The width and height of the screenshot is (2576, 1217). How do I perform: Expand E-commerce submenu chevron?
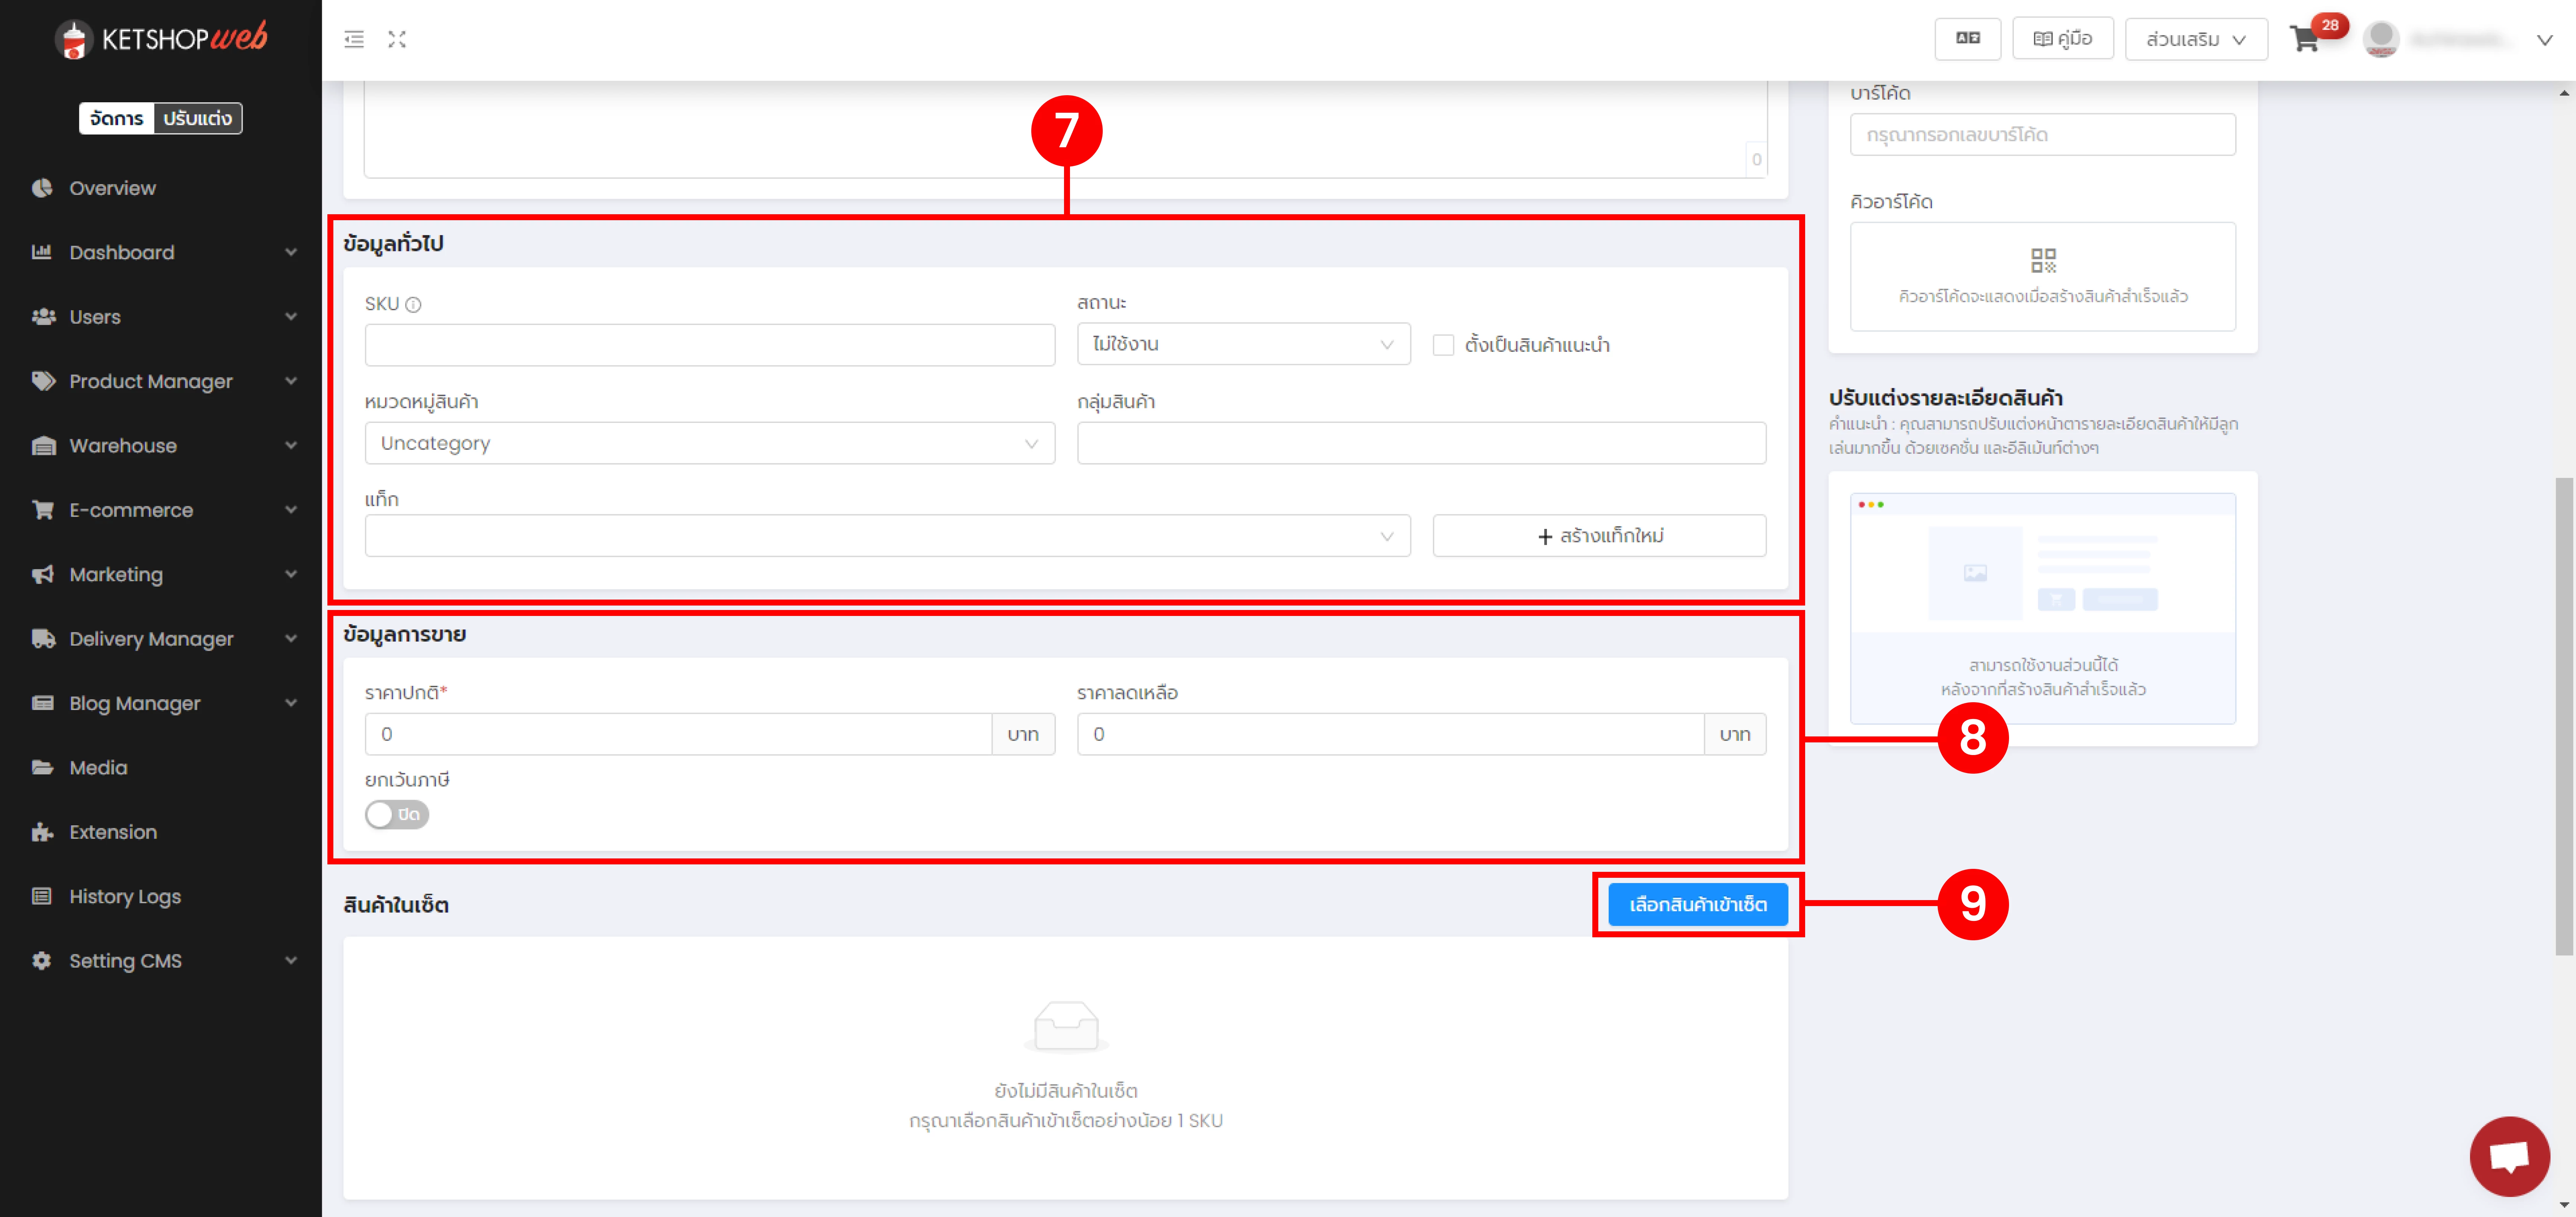click(291, 510)
